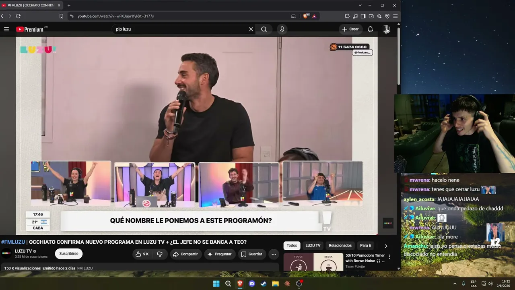Open File Explorer from the taskbar
The width and height of the screenshot is (515, 290).
(275, 284)
